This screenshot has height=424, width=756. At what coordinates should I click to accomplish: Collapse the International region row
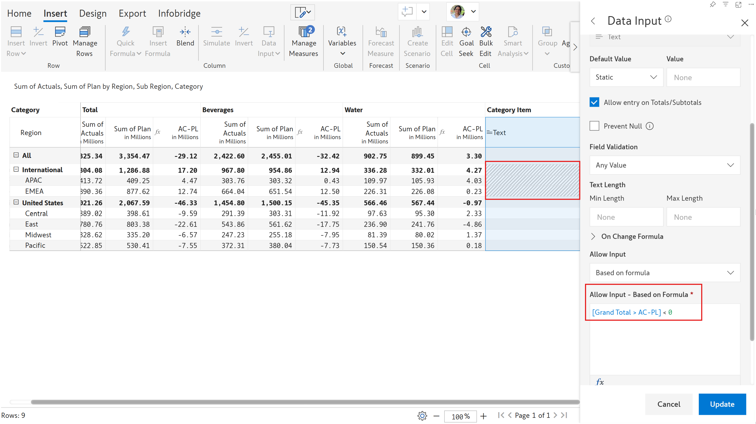16,169
